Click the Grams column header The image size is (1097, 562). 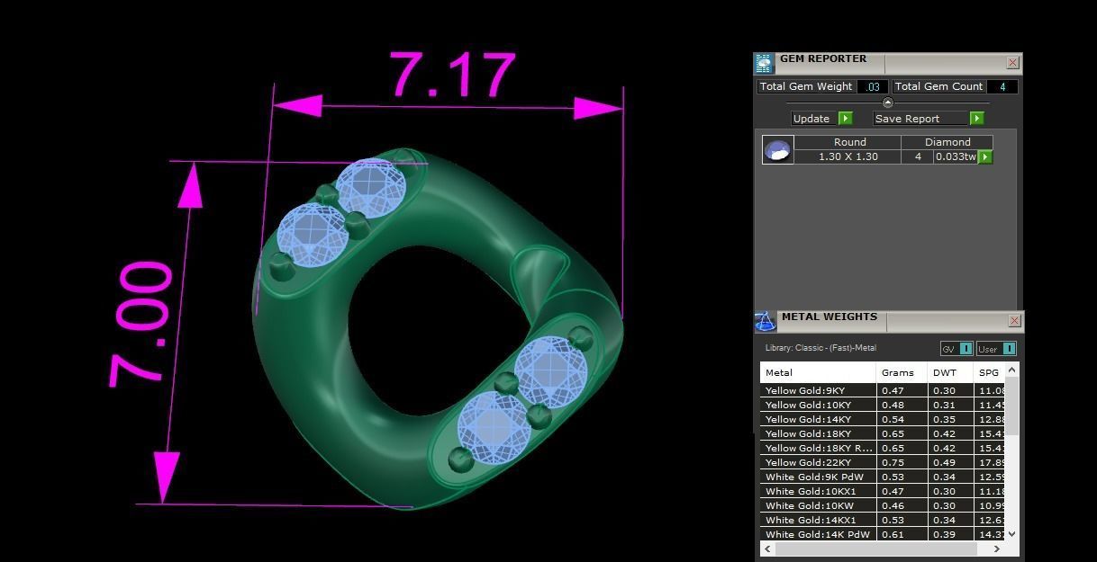point(902,372)
